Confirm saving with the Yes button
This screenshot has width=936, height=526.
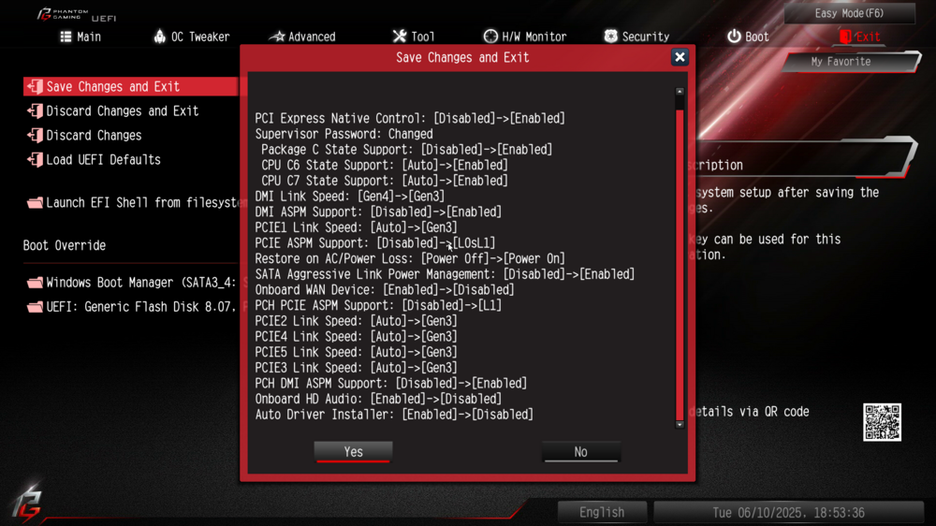tap(354, 452)
